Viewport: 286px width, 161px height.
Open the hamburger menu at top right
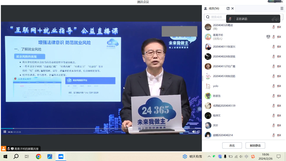tap(282, 9)
